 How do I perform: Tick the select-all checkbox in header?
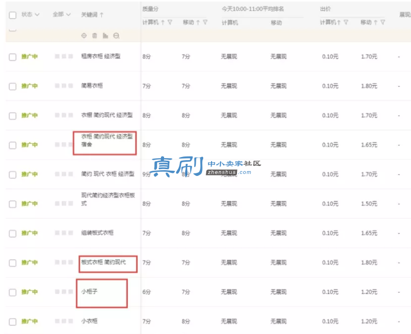point(13,15)
